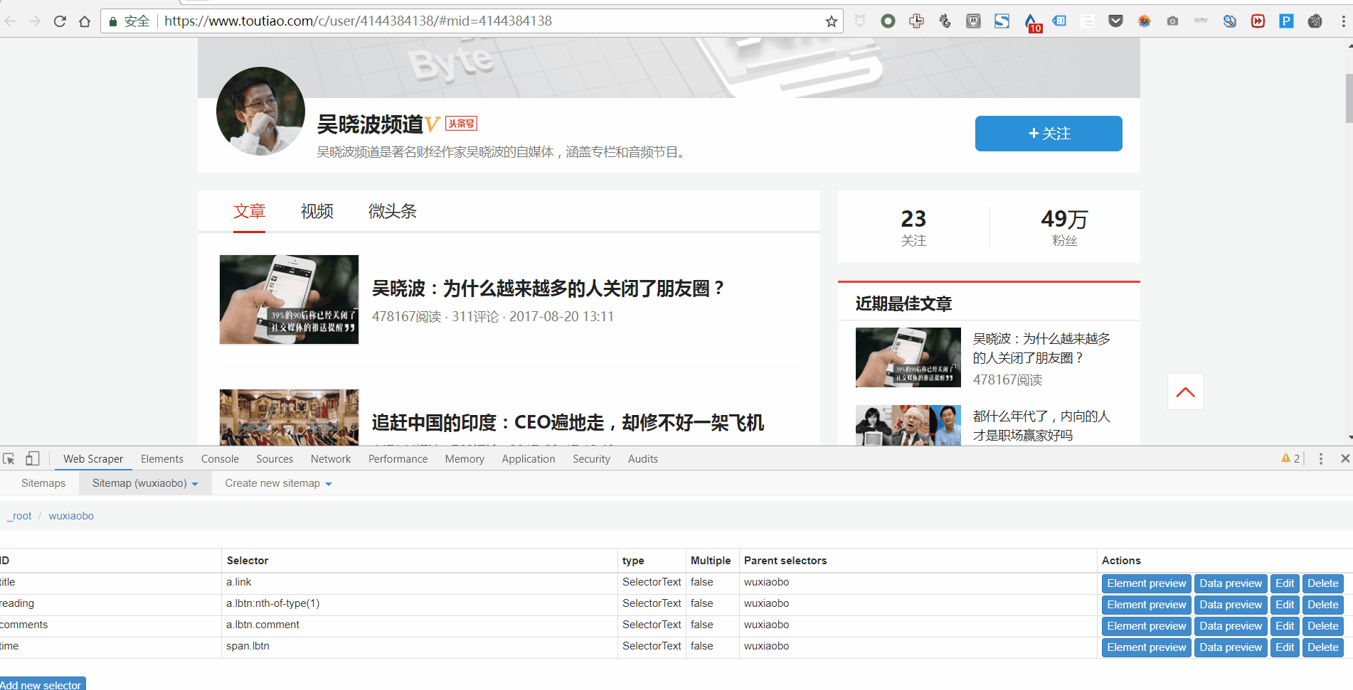Click the back-to-top arrow button
The image size is (1353, 690).
point(1185,392)
